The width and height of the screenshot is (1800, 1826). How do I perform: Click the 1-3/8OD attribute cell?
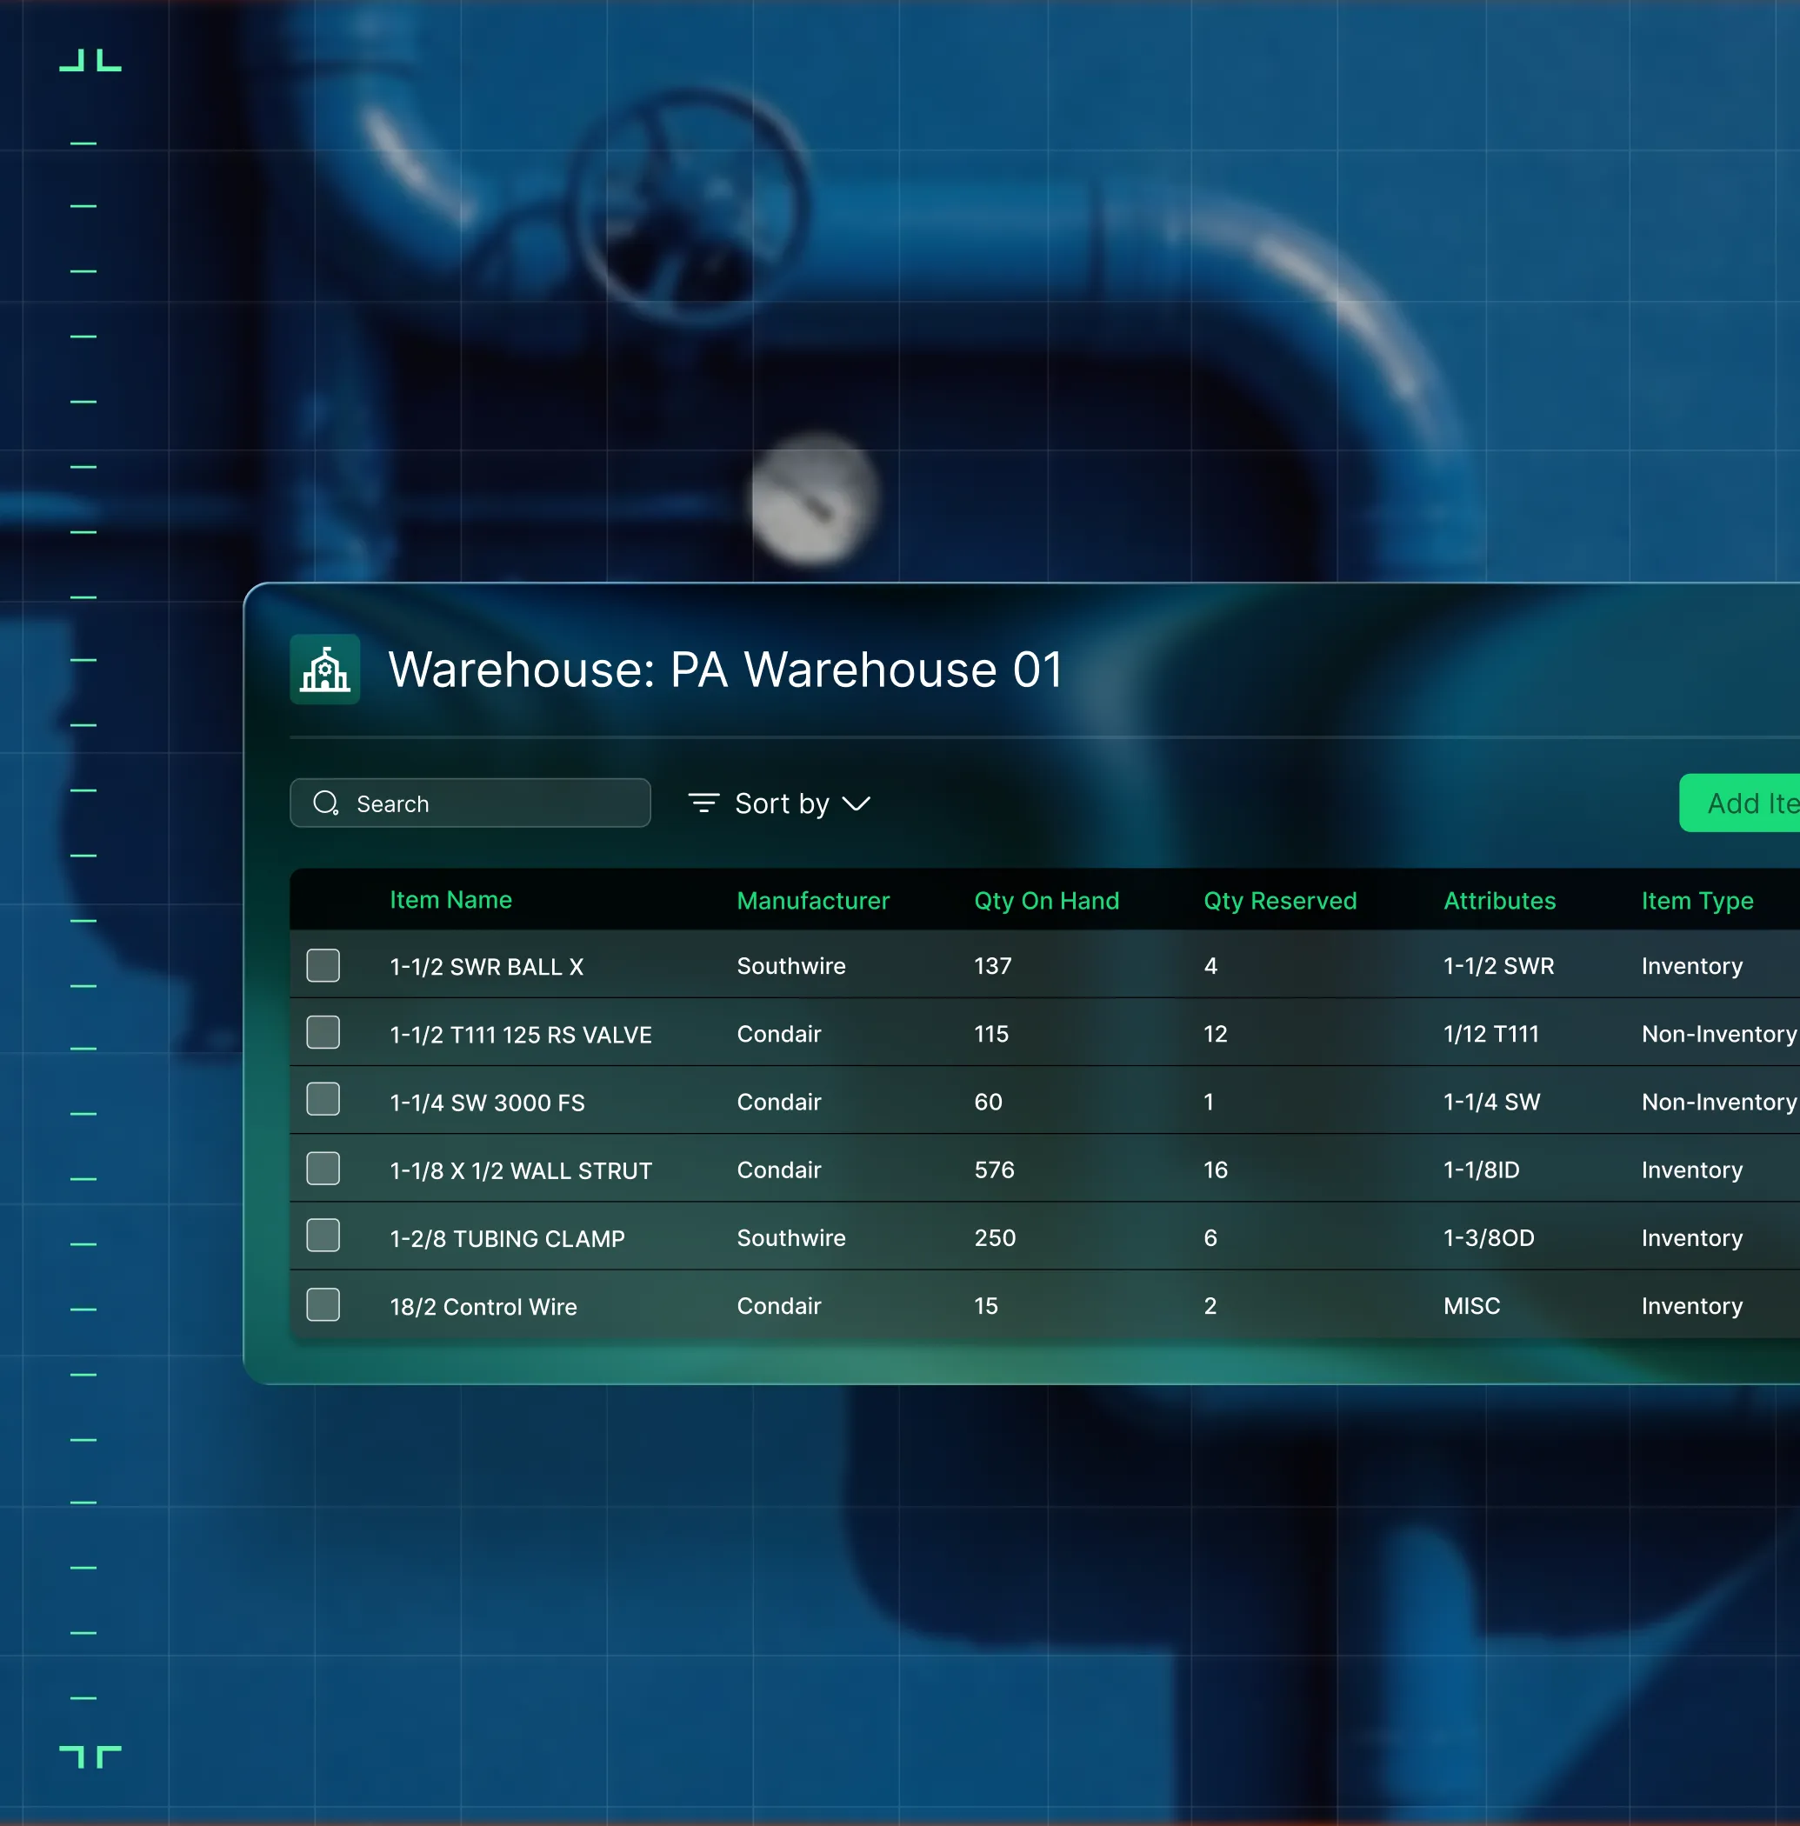click(x=1489, y=1238)
